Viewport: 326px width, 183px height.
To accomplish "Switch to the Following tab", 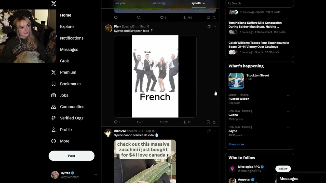I will click(x=158, y=3).
